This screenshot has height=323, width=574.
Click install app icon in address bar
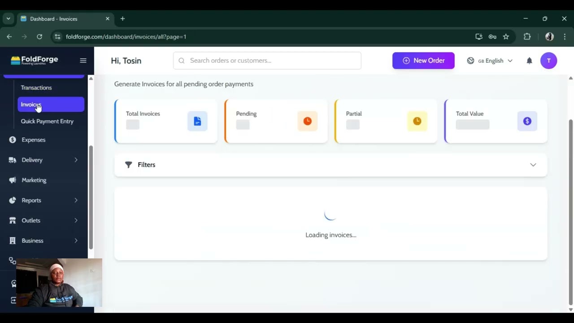tap(479, 37)
